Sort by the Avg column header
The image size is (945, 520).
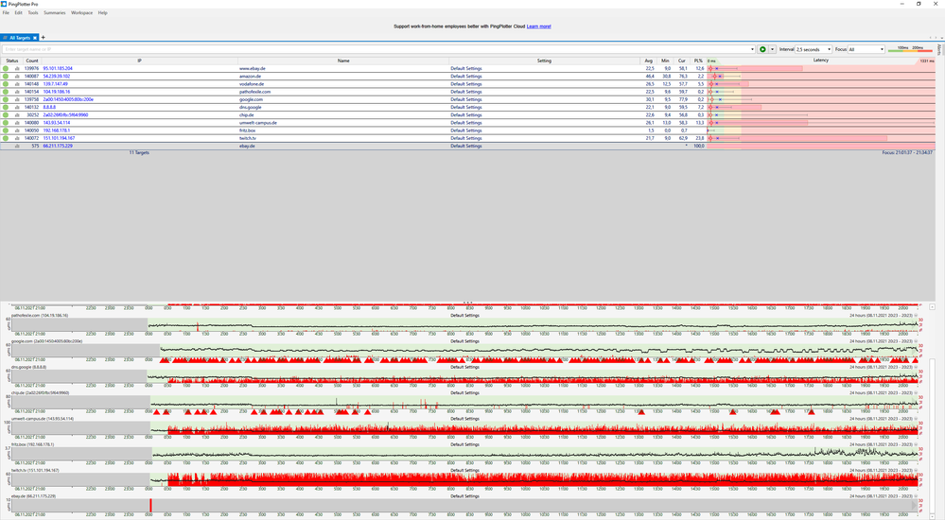(x=649, y=61)
